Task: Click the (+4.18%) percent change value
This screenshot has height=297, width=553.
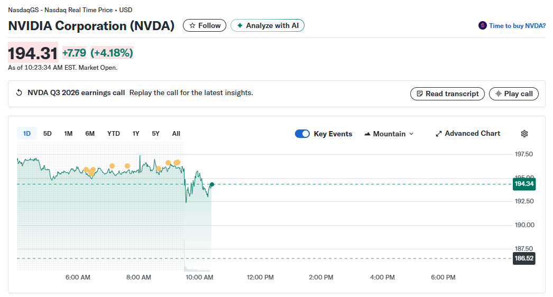Action: click(112, 53)
